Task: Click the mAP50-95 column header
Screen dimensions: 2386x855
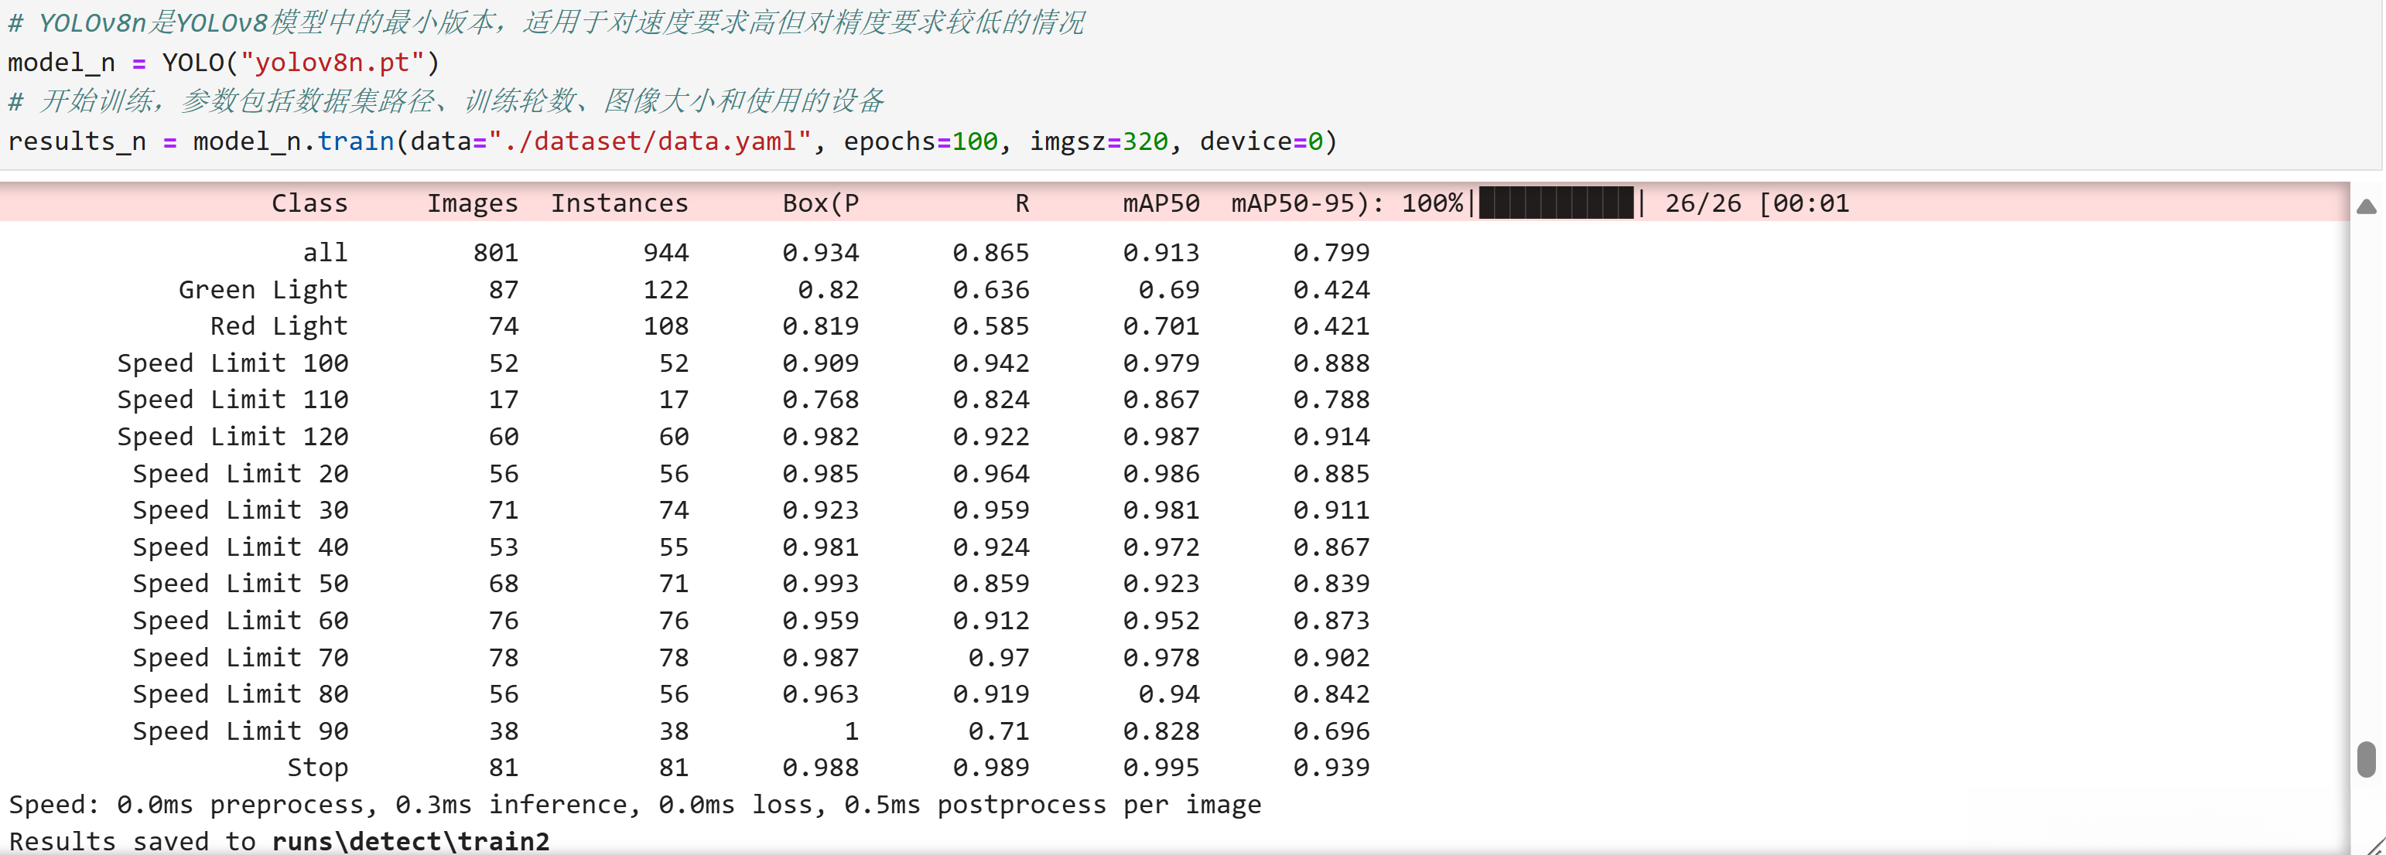Action: [x=1298, y=203]
